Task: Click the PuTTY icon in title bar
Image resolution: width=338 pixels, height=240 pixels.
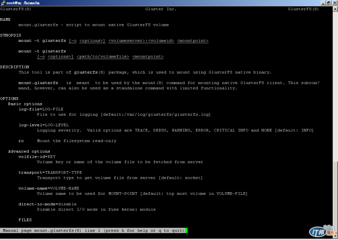Action: pos(3,3)
